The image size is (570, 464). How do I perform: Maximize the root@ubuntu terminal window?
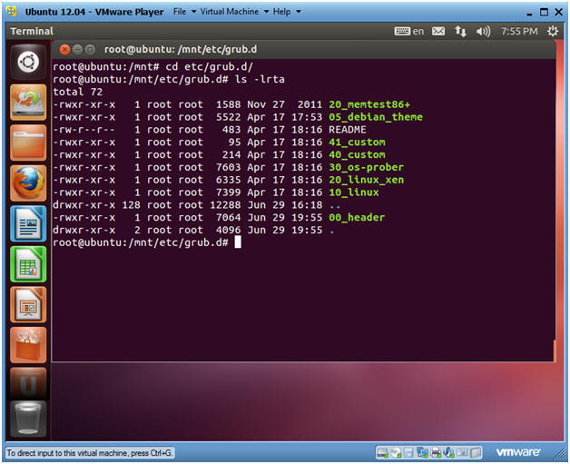point(90,49)
